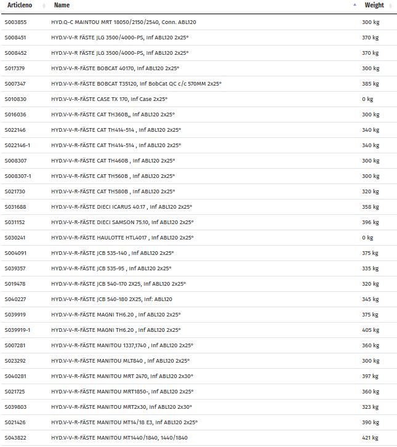Click article number S004091
The height and width of the screenshot is (447, 397).
click(15, 253)
